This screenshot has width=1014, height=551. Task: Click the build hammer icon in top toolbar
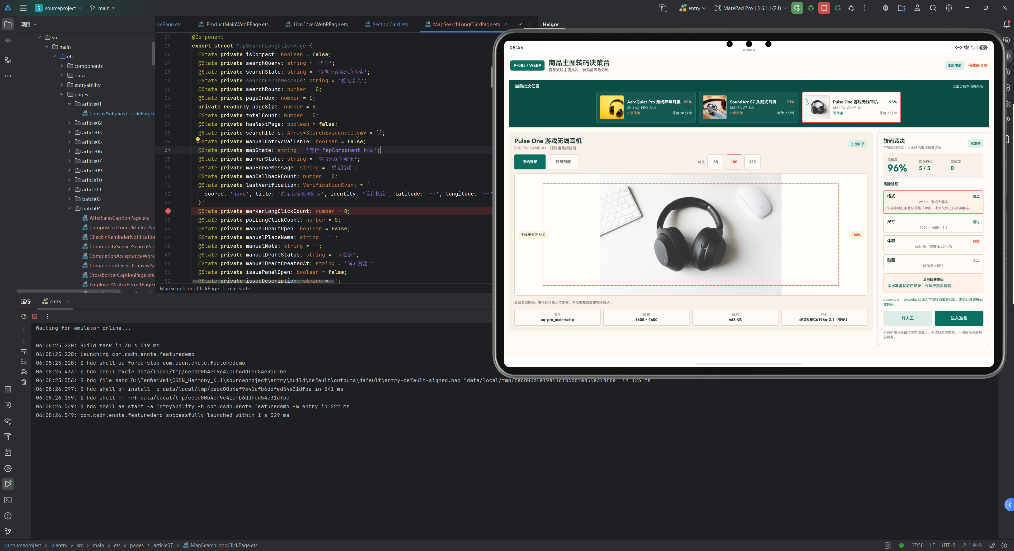pyautogui.click(x=663, y=8)
